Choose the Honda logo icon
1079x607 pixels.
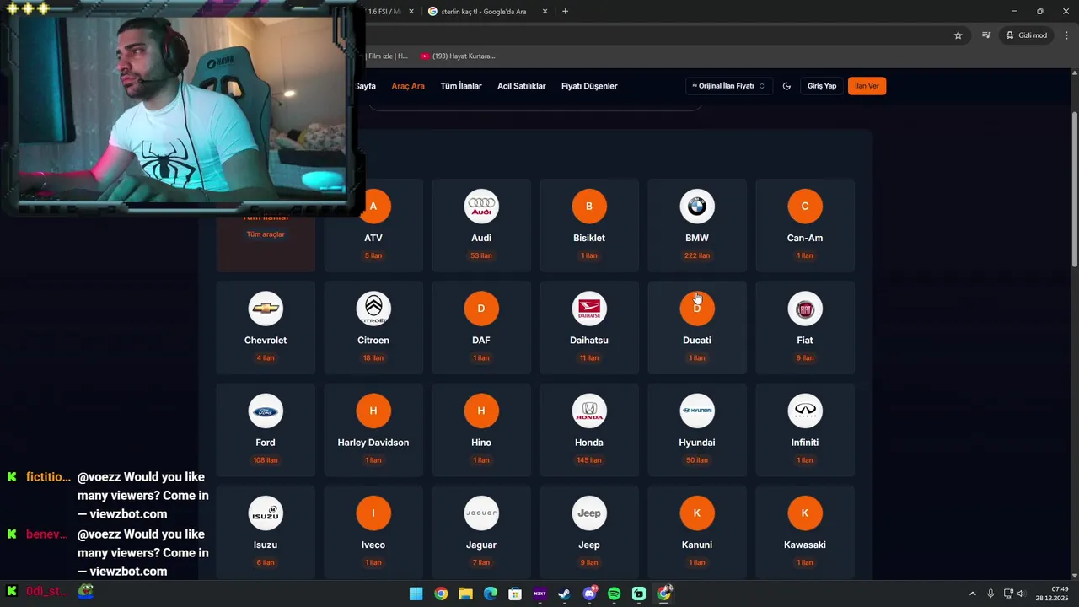click(x=589, y=411)
